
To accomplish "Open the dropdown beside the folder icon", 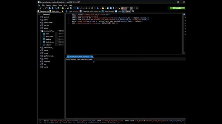I will 105,8.
